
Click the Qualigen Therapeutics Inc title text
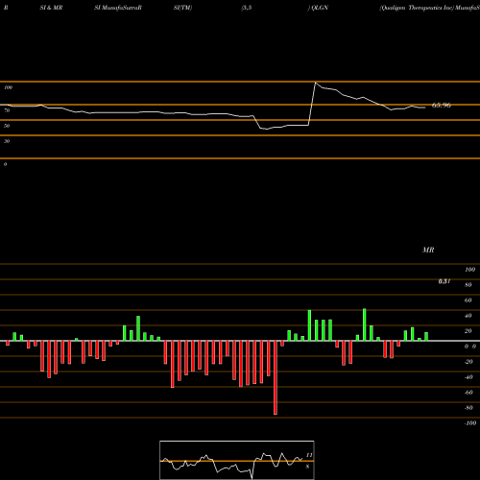tap(417, 8)
